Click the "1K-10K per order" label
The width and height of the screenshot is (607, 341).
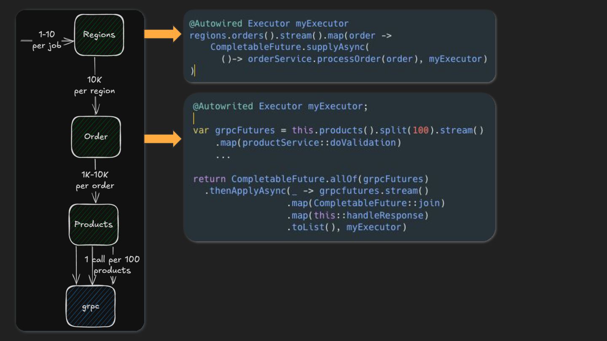pyautogui.click(x=95, y=180)
